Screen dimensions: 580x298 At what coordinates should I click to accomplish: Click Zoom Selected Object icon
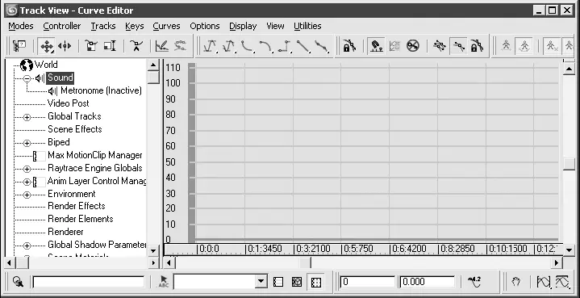coord(18,282)
